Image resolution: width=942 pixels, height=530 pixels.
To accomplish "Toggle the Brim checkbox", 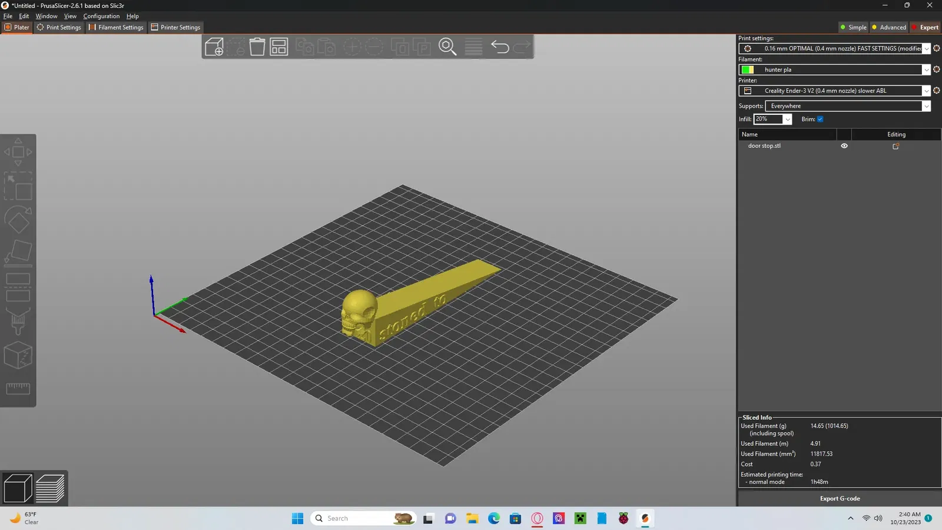I will [x=820, y=119].
